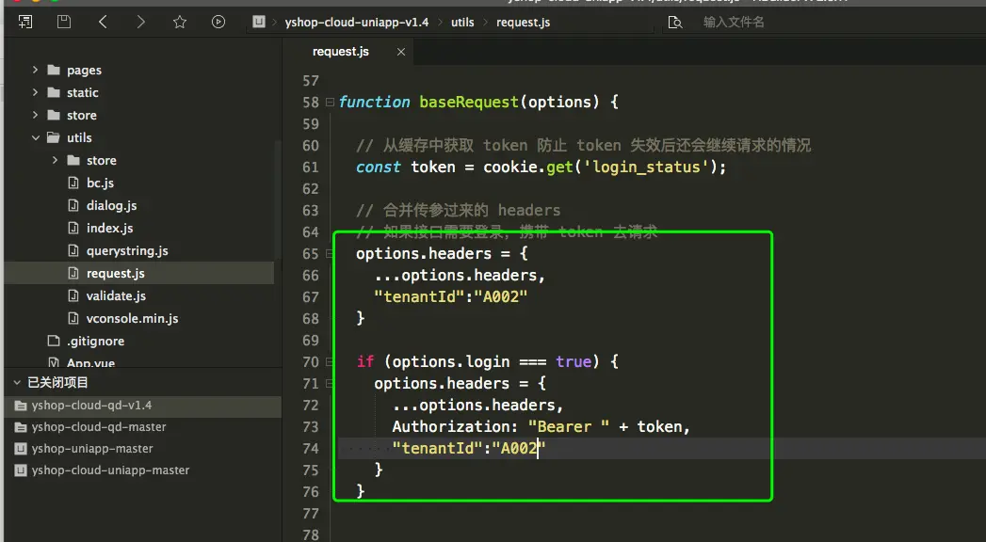
Task: Click the baseRequest function name
Action: (469, 102)
